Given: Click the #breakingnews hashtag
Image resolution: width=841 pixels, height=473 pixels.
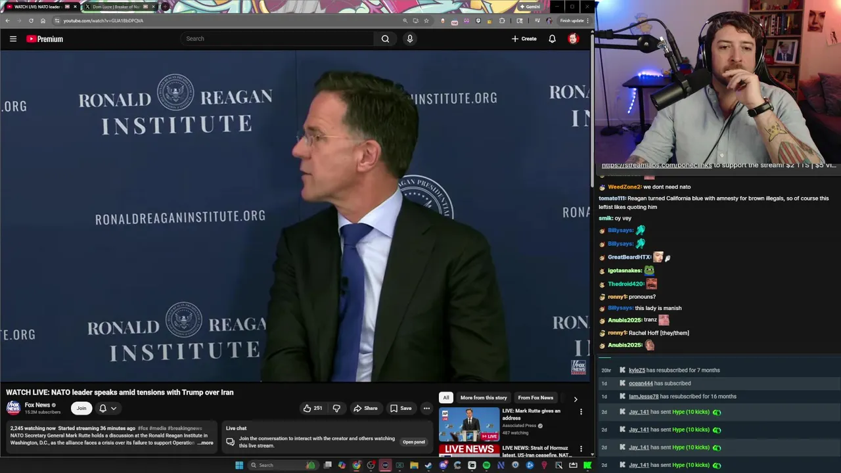Looking at the screenshot, I should point(185,428).
